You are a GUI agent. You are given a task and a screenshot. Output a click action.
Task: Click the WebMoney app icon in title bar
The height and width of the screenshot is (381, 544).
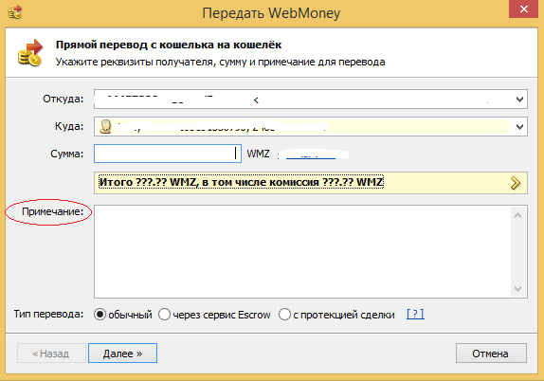coord(14,12)
